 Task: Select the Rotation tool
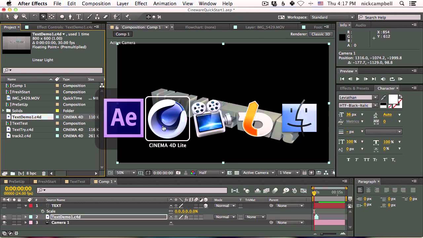tap(35, 17)
